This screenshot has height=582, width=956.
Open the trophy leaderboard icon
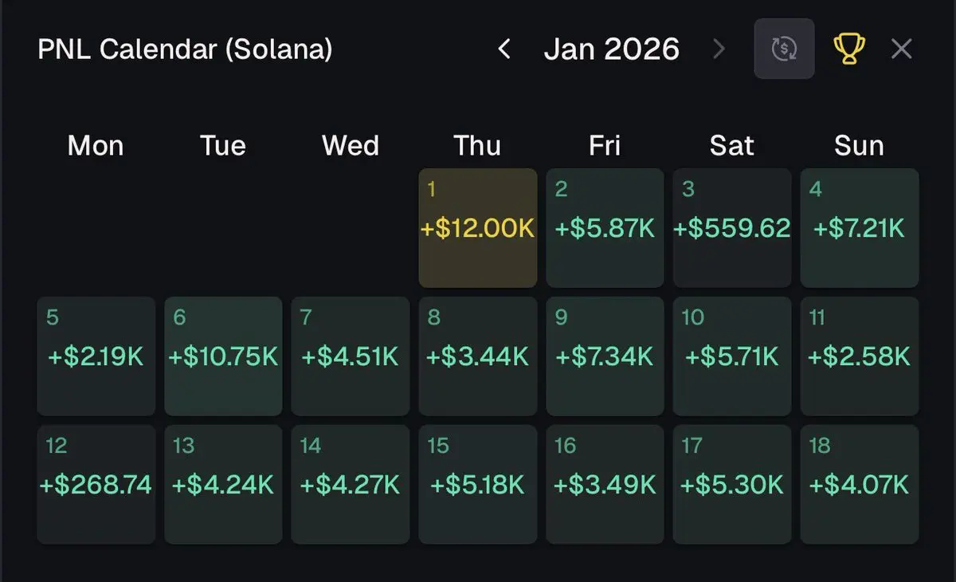848,49
